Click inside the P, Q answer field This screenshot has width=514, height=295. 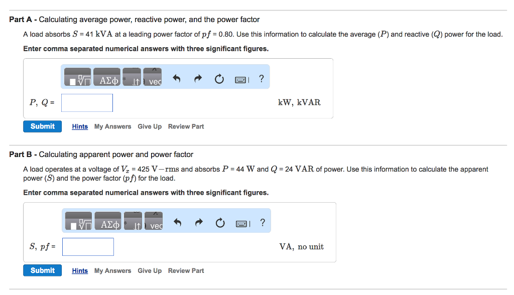click(86, 102)
